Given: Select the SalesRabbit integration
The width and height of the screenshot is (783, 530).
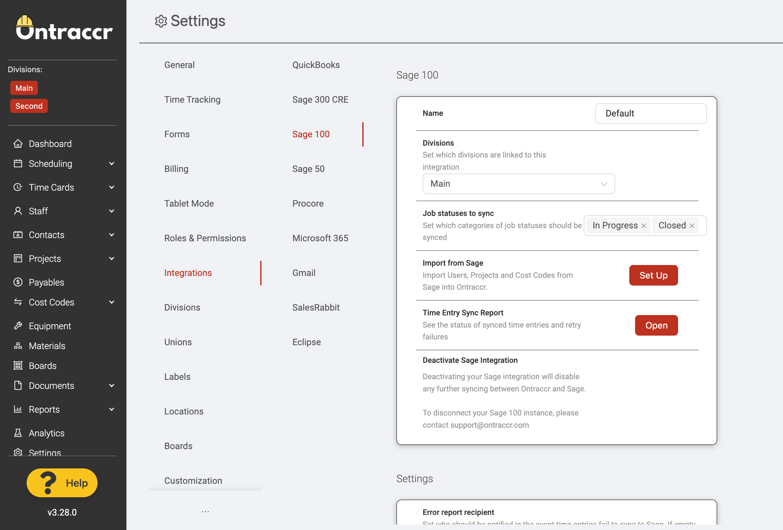Looking at the screenshot, I should click(316, 307).
